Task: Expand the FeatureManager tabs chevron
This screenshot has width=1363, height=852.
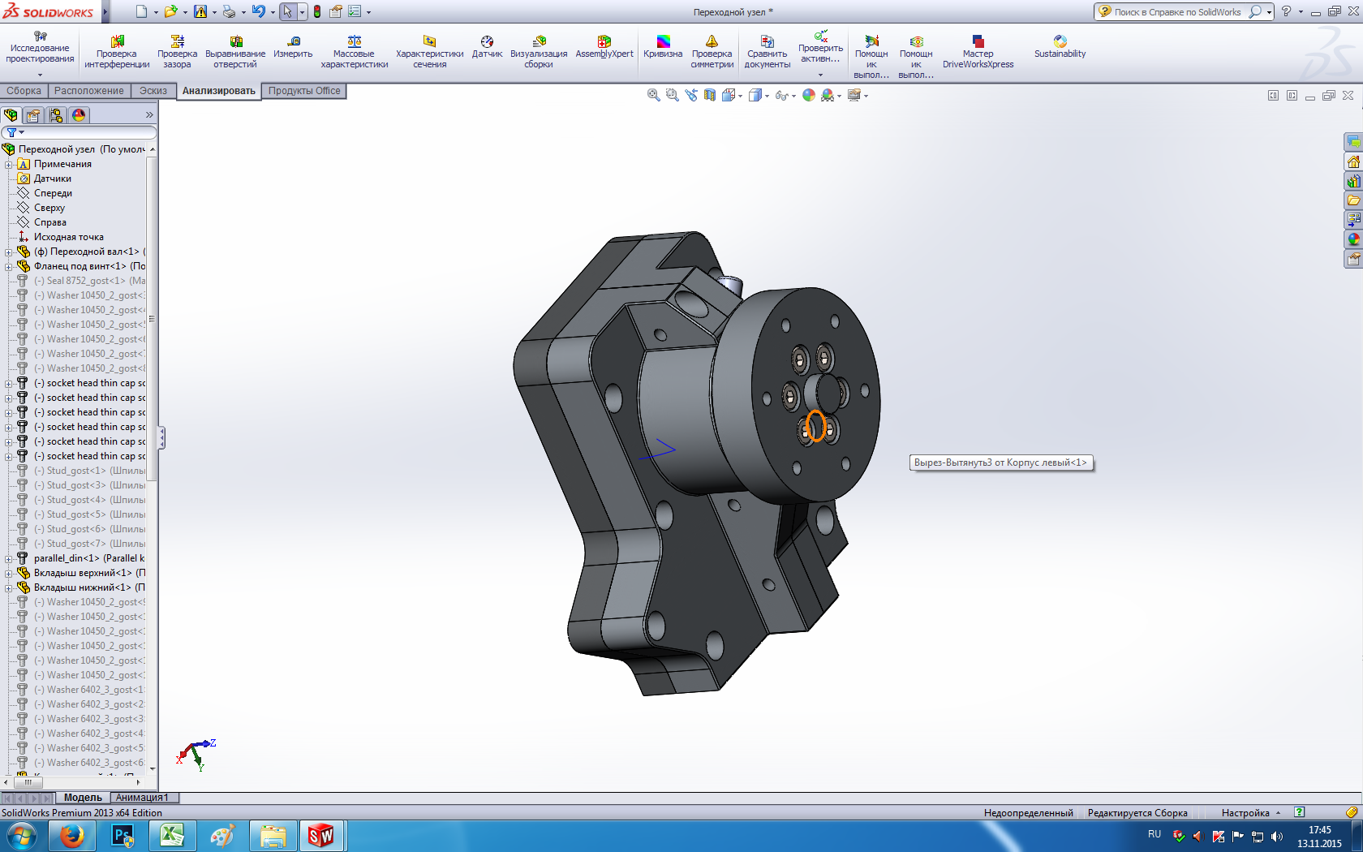Action: (149, 115)
